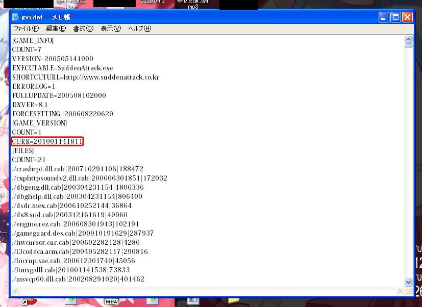Open the 書式(O) menu
The height and width of the screenshot is (307, 422).
(x=83, y=29)
